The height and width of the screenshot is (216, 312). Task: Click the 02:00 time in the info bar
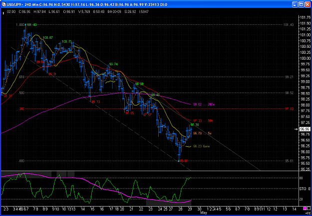(10, 12)
